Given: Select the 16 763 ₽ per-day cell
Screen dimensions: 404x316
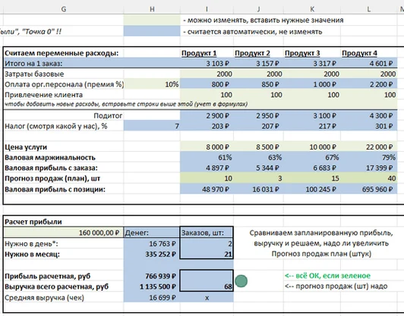Looking at the screenshot, I should pos(152,244).
